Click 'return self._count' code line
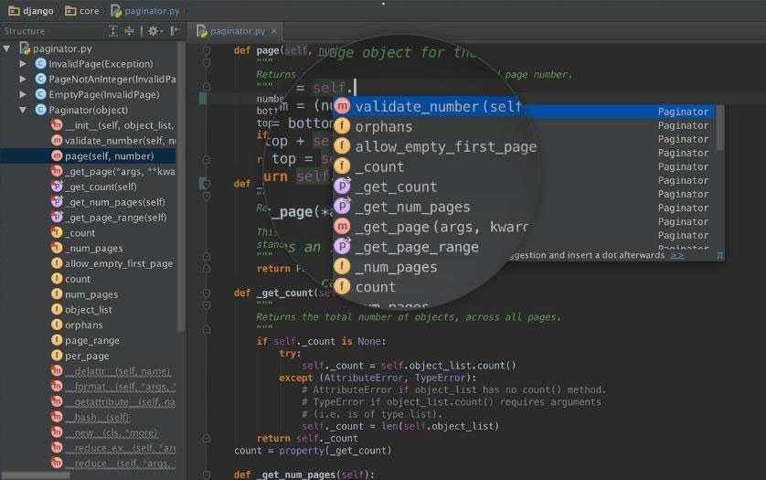The height and width of the screenshot is (480, 766). click(x=307, y=439)
